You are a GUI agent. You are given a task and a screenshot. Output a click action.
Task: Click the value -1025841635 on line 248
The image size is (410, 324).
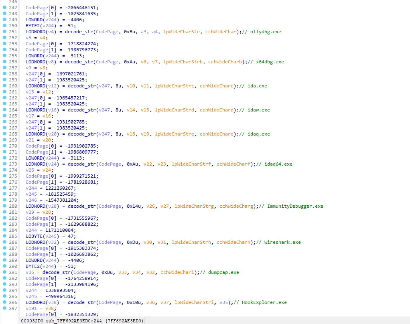81,14
